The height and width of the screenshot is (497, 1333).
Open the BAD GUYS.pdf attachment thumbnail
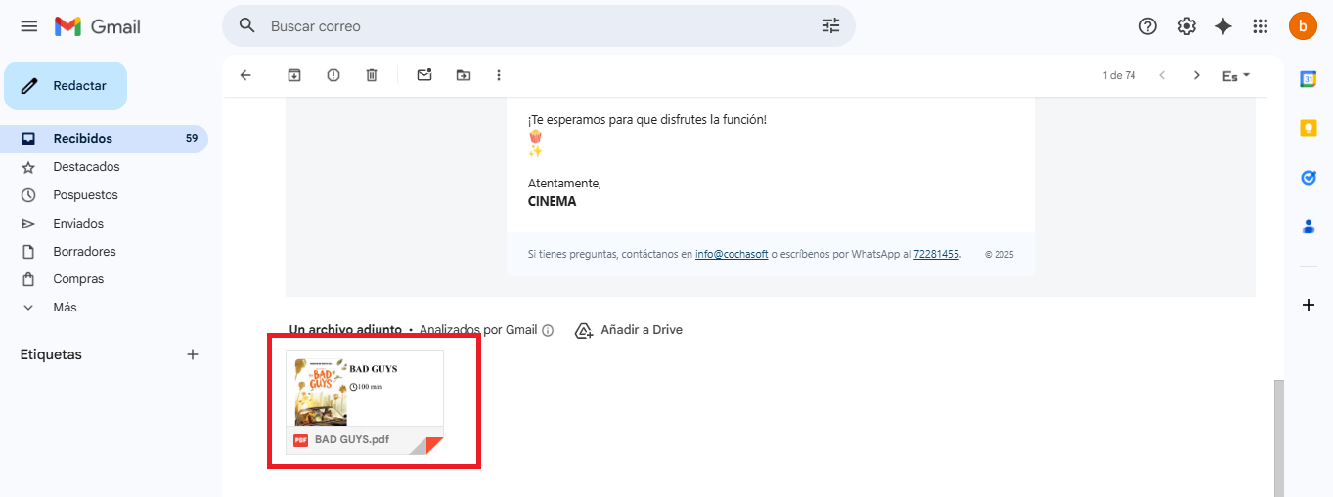[365, 389]
